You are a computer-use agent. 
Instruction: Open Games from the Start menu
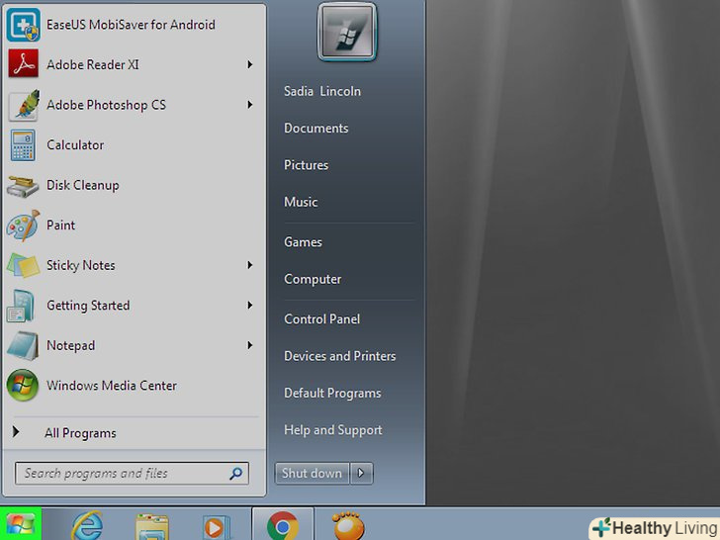(303, 242)
